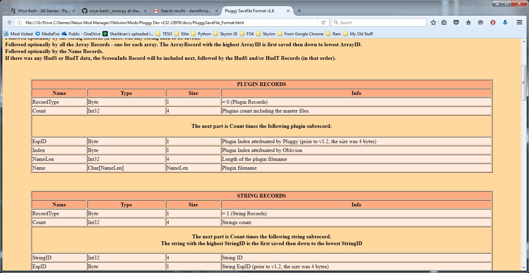The height and width of the screenshot is (273, 529).
Task: Go to the Firefox home page
Action: click(468, 22)
